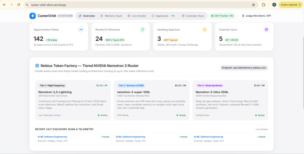Viewport: 304px width, 154px height.
Task: Reload the page with the refresh icon
Action: (18, 5)
